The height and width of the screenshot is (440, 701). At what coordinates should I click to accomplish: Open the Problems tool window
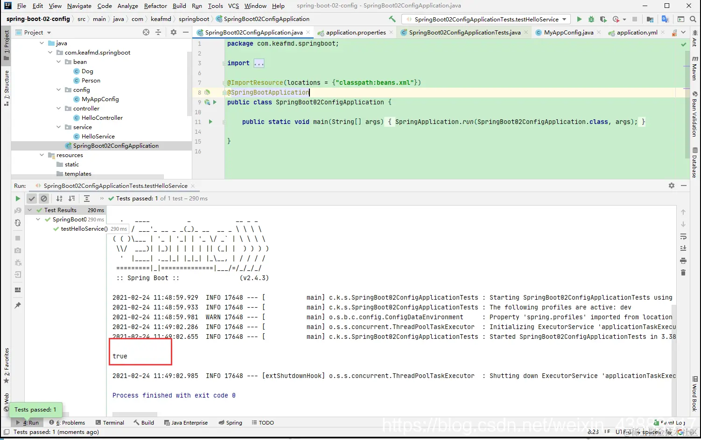tap(67, 423)
